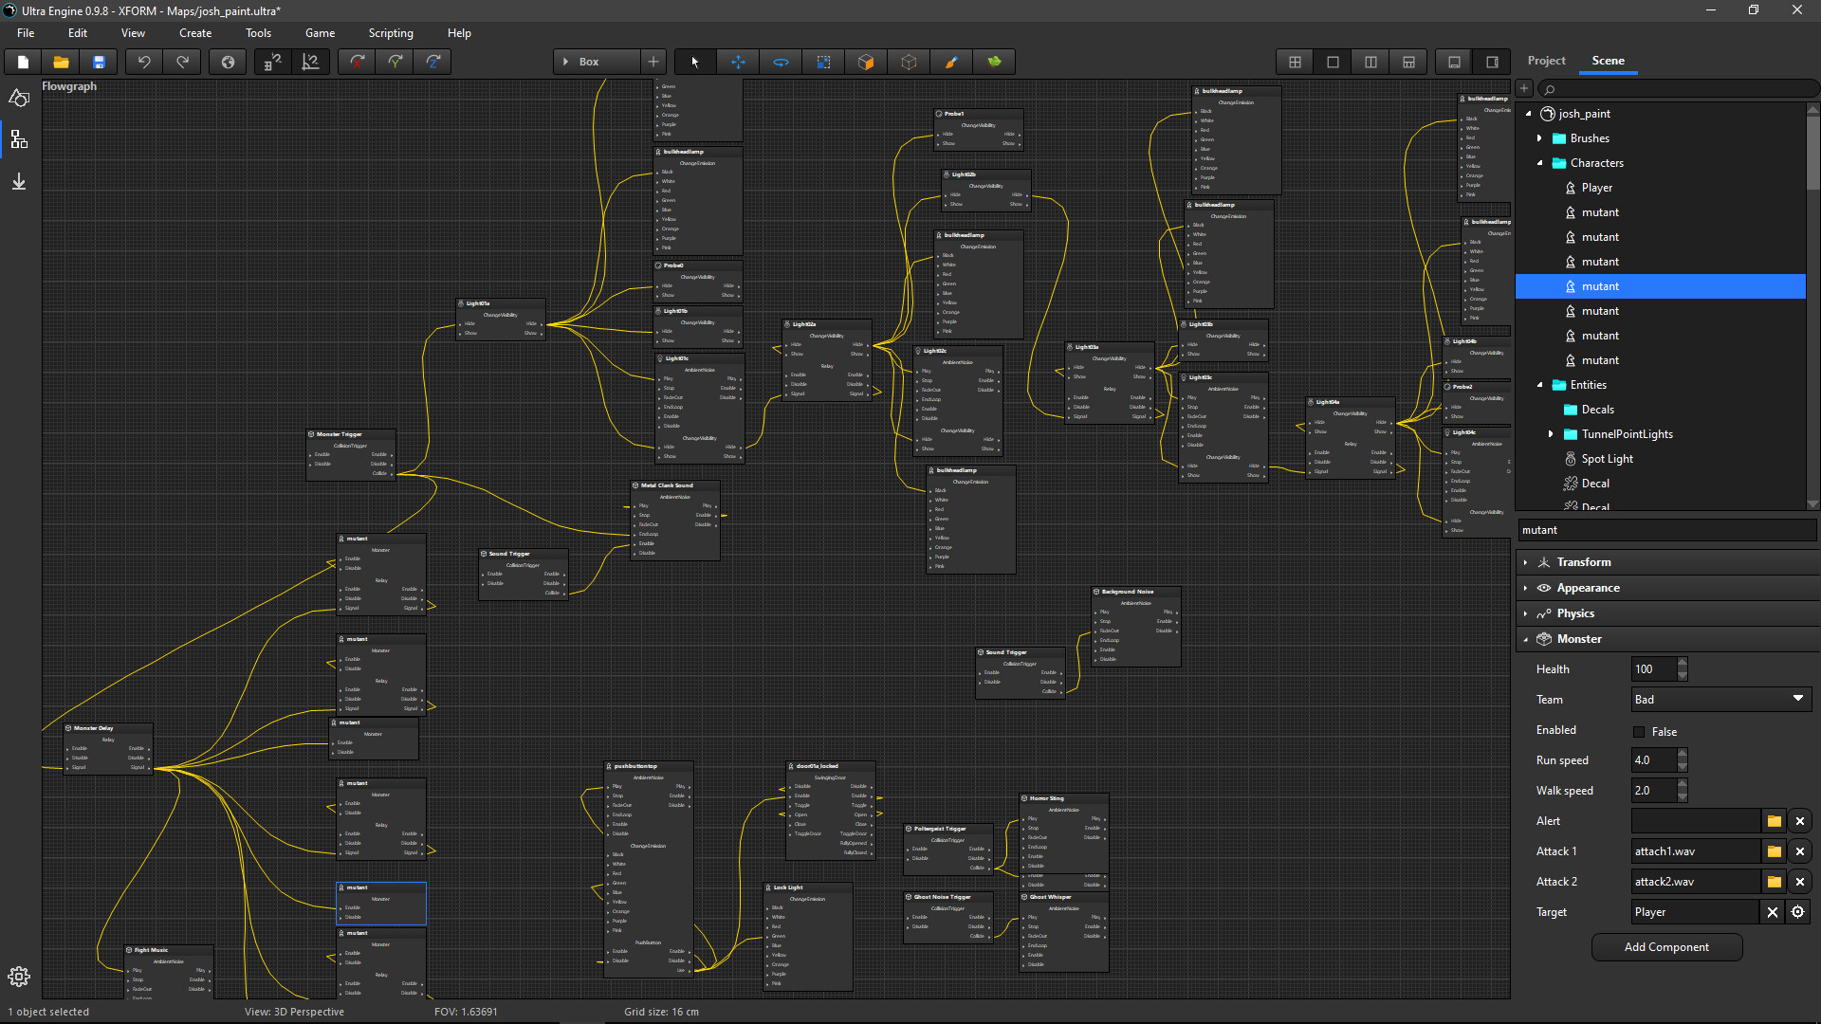Increase the Health value stepper

click(x=1683, y=663)
